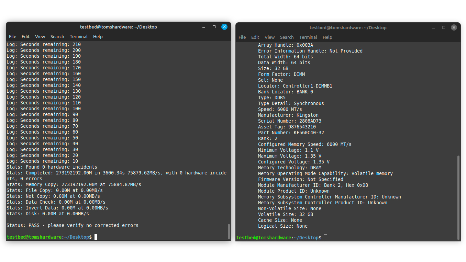
Task: Click 'Logical Size: None' line
Action: 283,226
